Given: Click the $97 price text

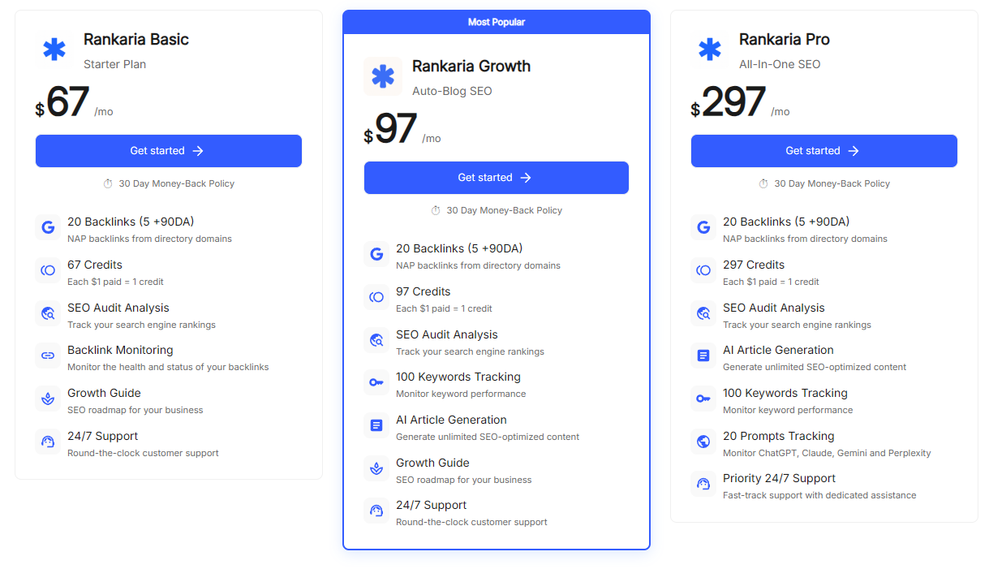Looking at the screenshot, I should coord(390,130).
